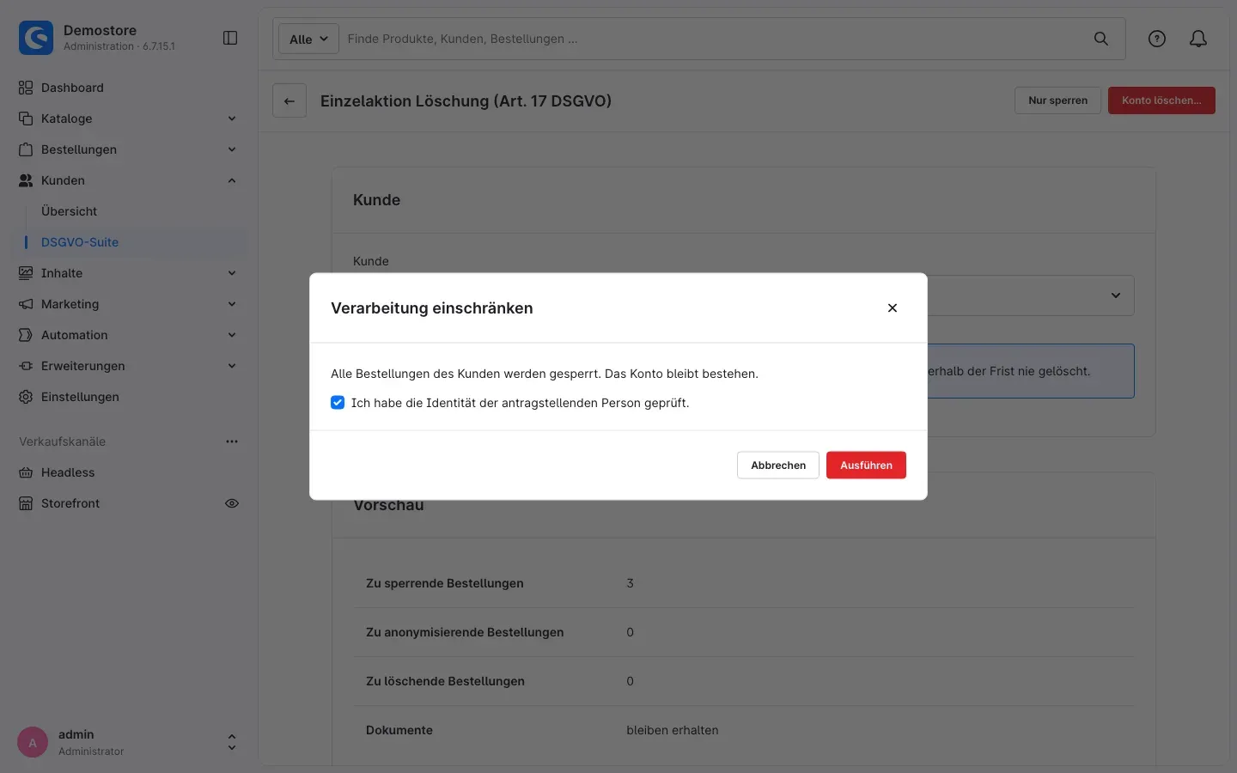
Task: Open the help question mark icon
Action: [1157, 39]
